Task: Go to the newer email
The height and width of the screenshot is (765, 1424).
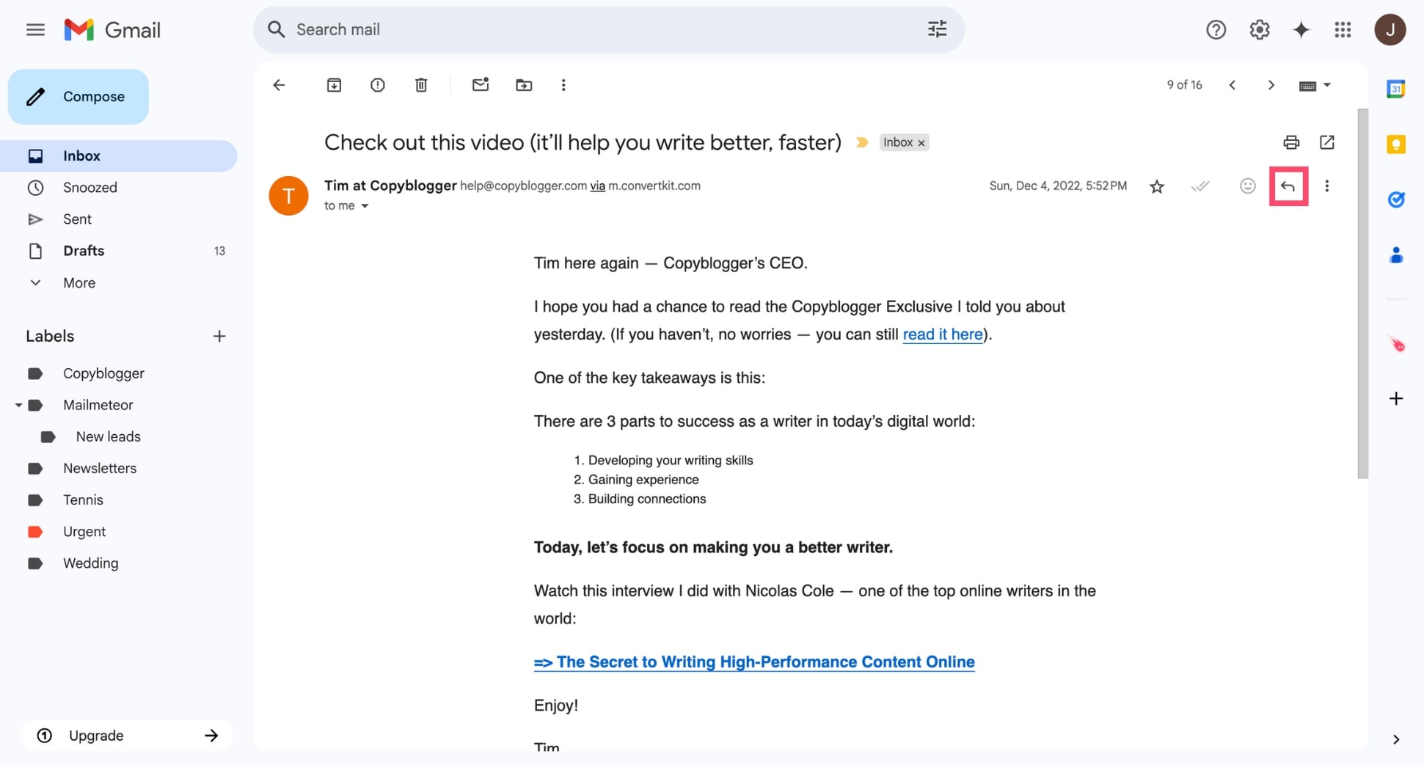Action: point(1233,85)
